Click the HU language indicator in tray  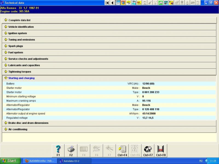(x=201, y=161)
